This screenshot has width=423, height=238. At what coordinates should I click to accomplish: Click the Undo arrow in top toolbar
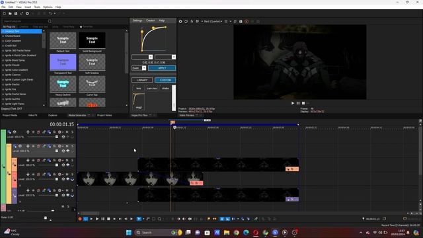(x=50, y=13)
